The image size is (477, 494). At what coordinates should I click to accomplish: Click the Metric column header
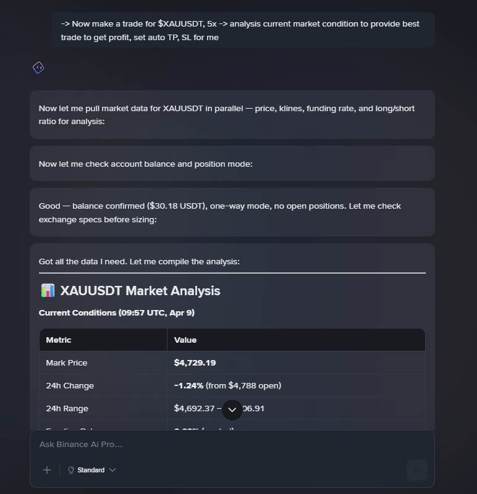(59, 340)
